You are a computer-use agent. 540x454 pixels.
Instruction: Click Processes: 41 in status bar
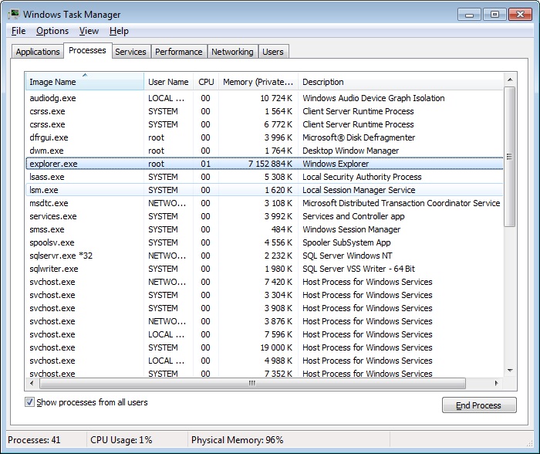point(34,440)
